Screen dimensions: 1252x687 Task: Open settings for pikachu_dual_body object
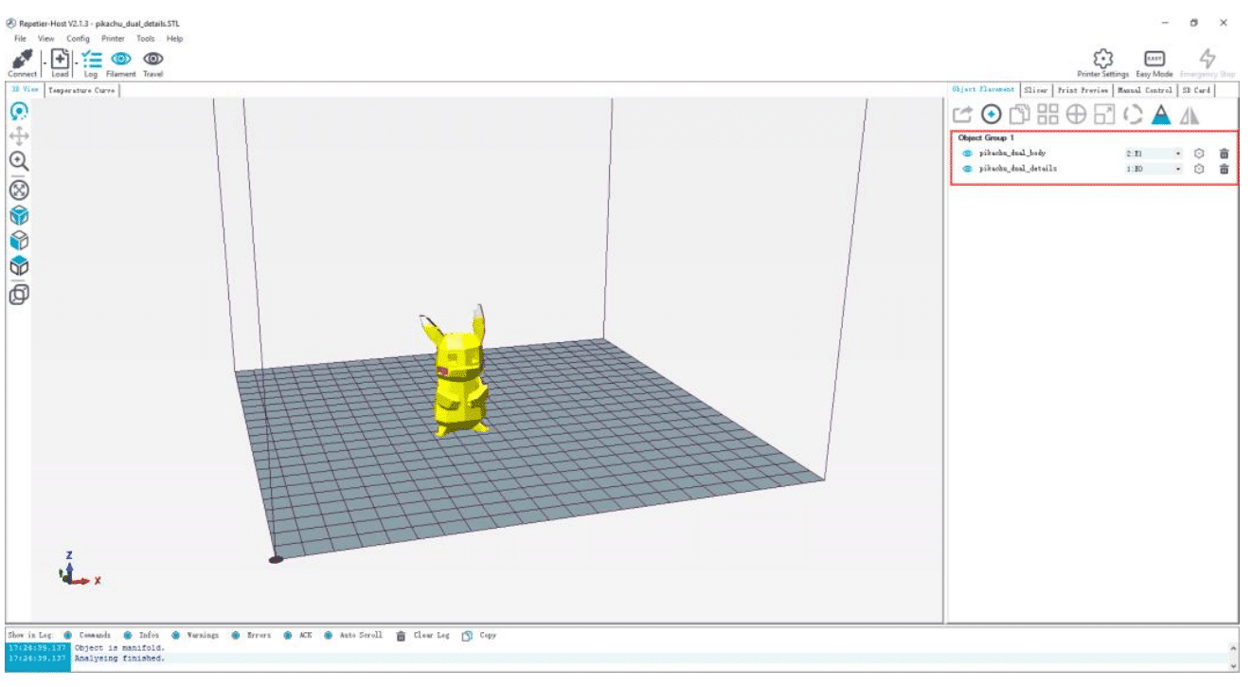(1199, 153)
